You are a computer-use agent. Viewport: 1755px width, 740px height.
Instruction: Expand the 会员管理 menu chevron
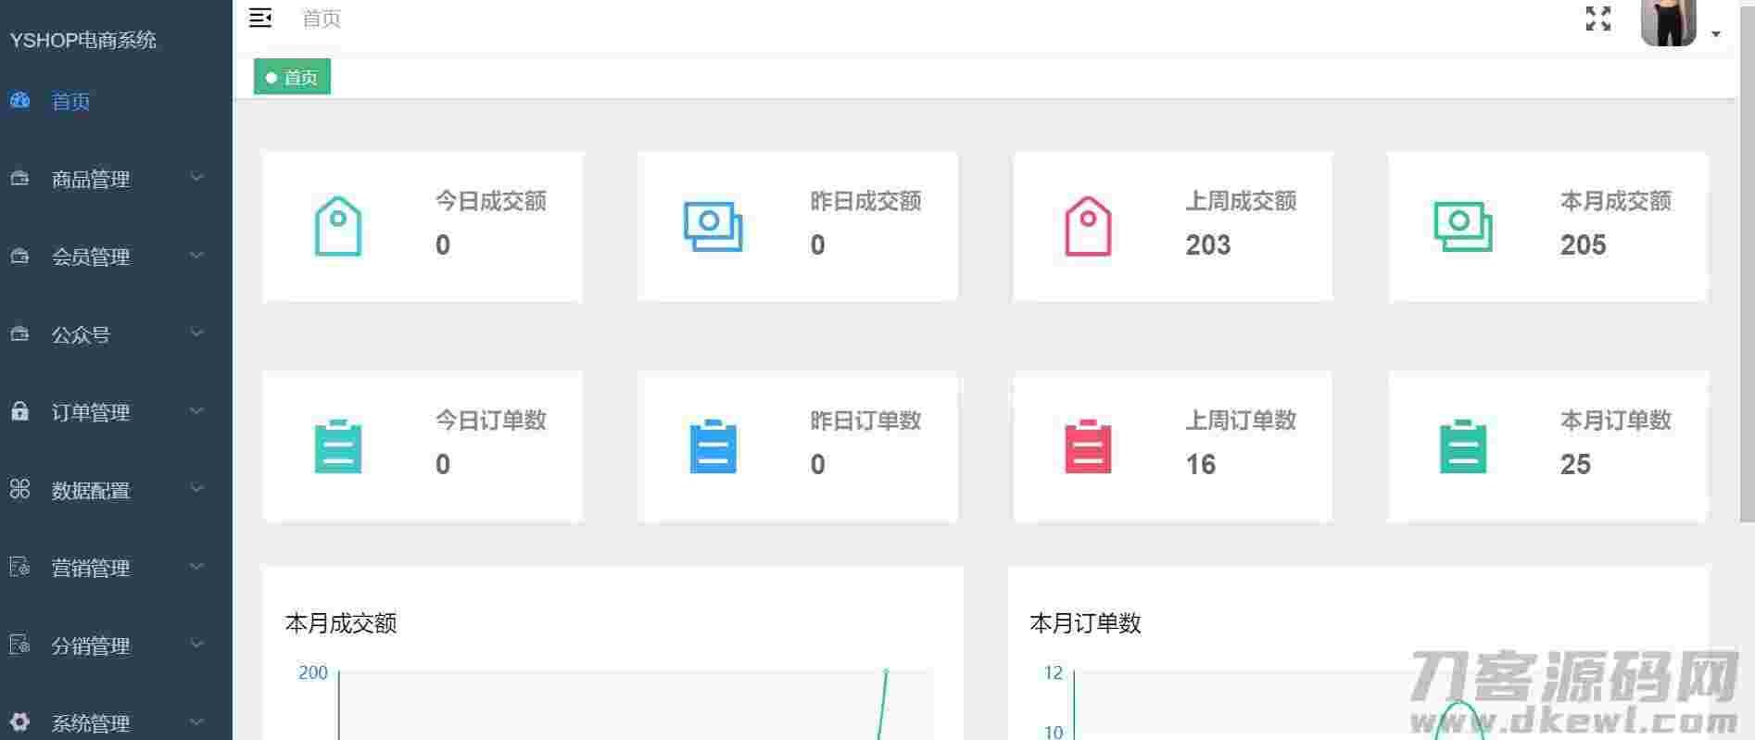pyautogui.click(x=196, y=255)
